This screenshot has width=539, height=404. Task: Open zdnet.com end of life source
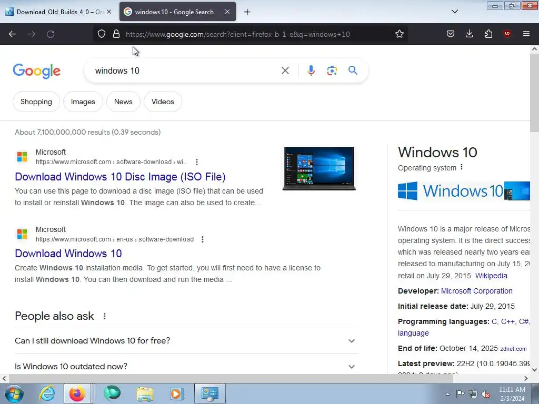(513, 349)
